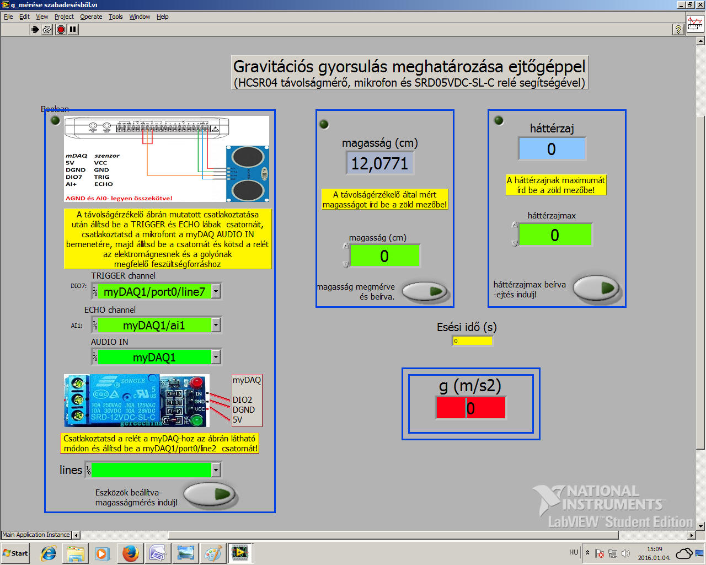Toggle the 'háttérzajmax beírva' oval switch
The height and width of the screenshot is (565, 706).
596,288
